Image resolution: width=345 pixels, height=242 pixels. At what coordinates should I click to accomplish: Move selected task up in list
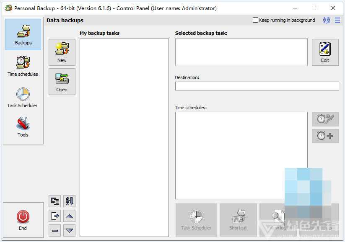pos(70,216)
